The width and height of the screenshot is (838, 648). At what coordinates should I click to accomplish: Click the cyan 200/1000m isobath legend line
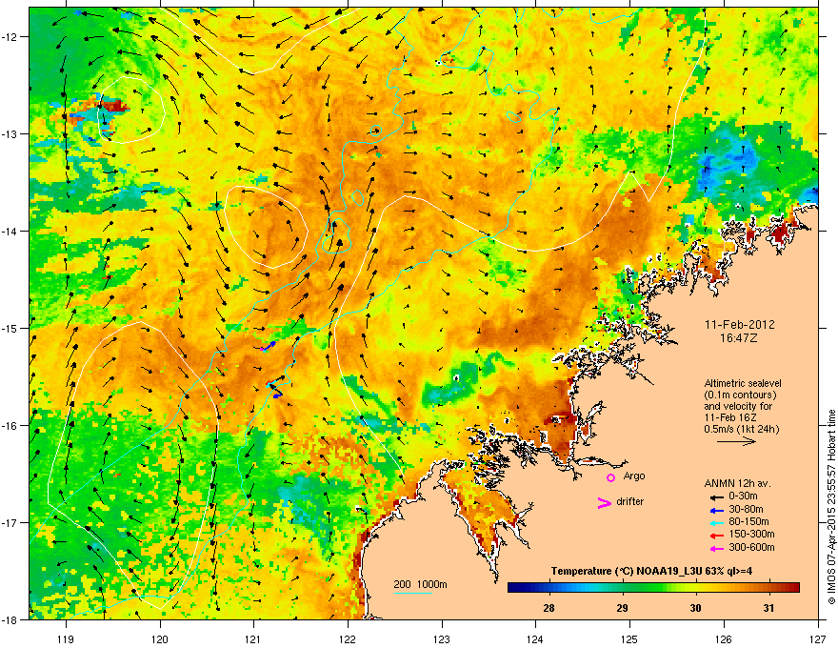pos(412,593)
